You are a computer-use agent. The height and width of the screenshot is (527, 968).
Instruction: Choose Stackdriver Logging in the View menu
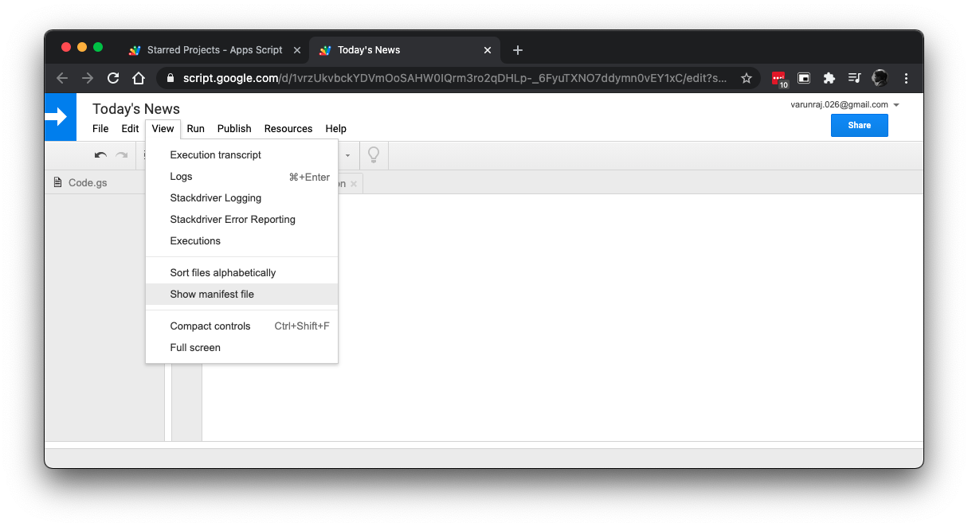pyautogui.click(x=215, y=198)
